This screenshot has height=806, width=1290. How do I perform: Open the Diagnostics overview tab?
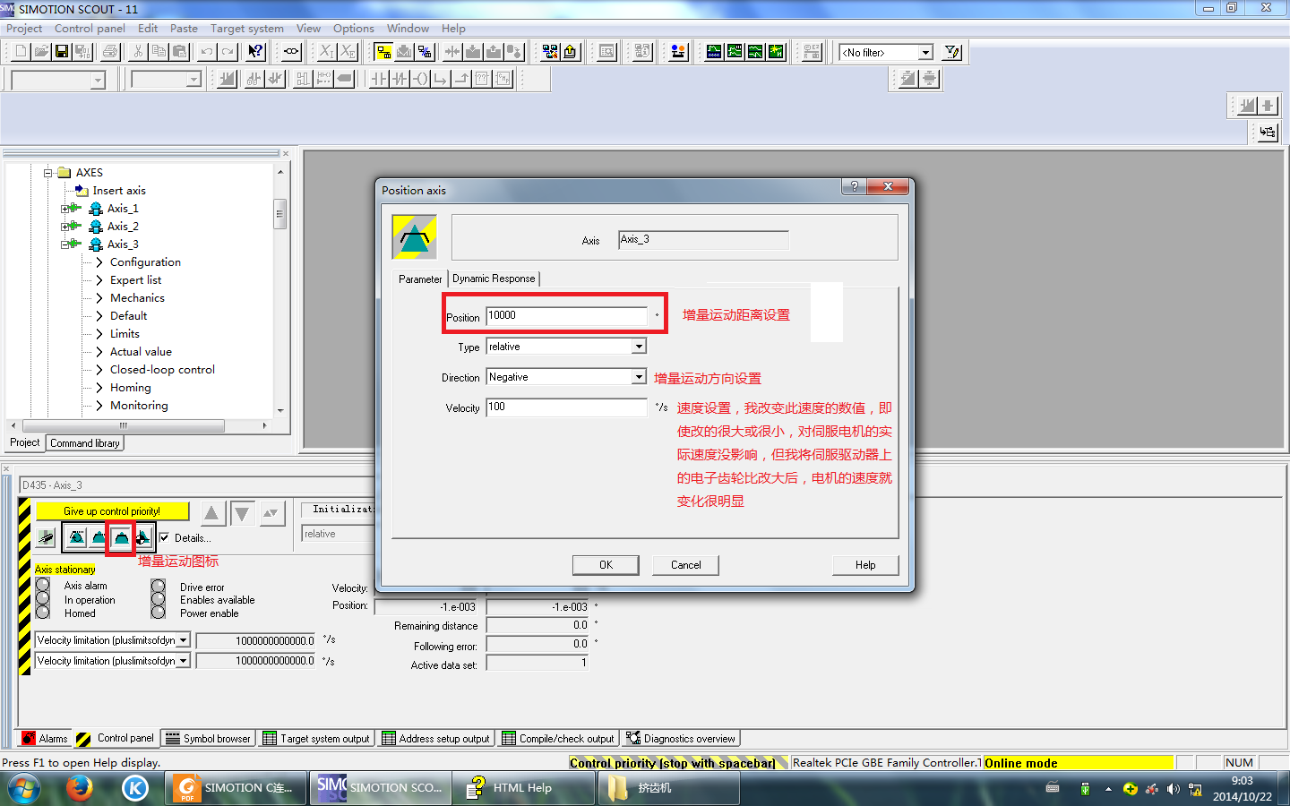click(681, 739)
